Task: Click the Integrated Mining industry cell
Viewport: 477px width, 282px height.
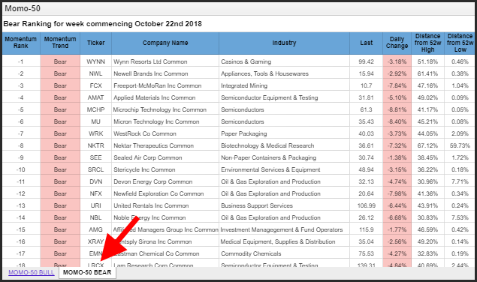Action: point(284,85)
